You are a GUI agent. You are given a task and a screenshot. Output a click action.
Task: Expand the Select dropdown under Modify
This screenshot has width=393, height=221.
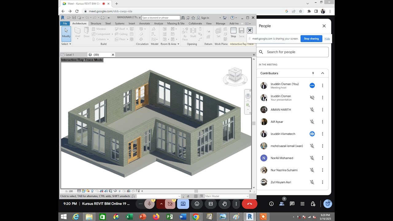tap(66, 44)
